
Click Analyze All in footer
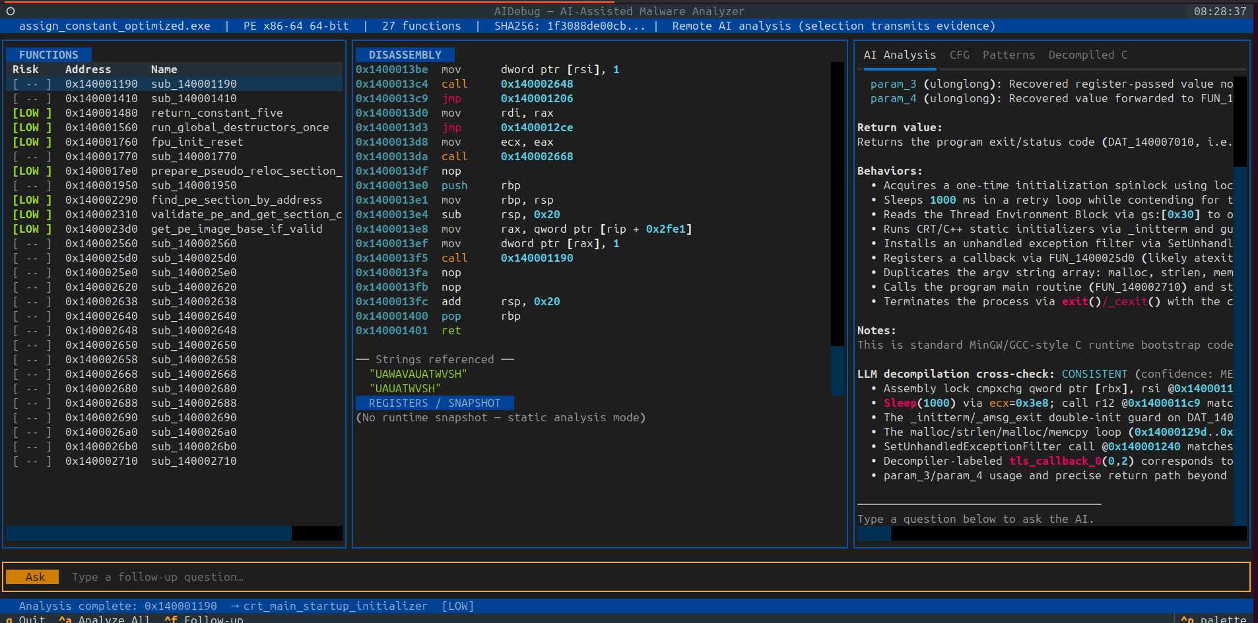click(x=104, y=619)
